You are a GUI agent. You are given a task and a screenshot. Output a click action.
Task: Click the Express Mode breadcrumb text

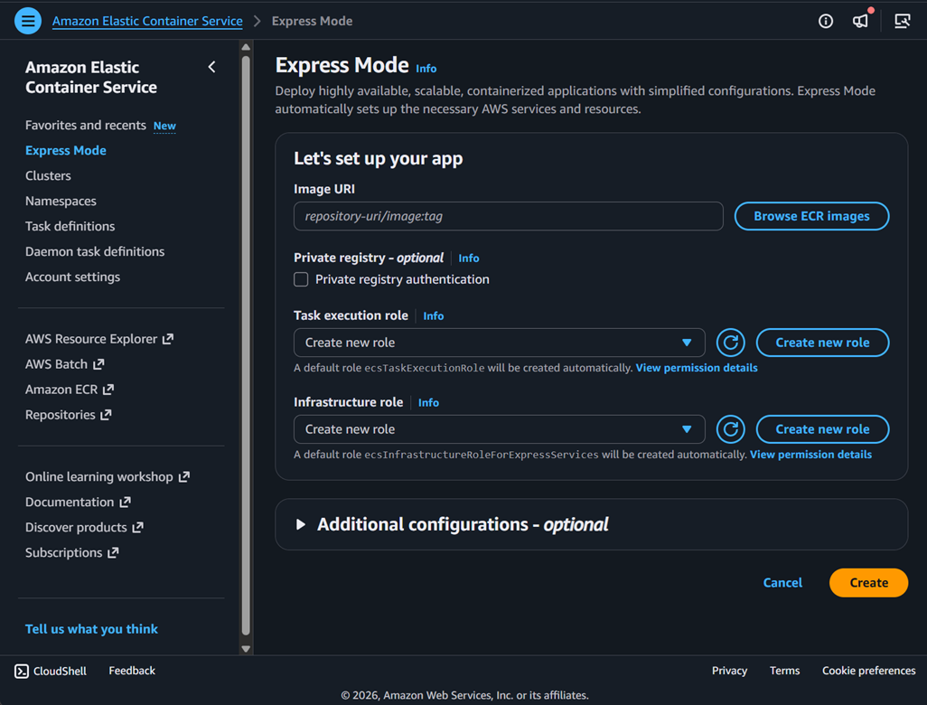(312, 22)
